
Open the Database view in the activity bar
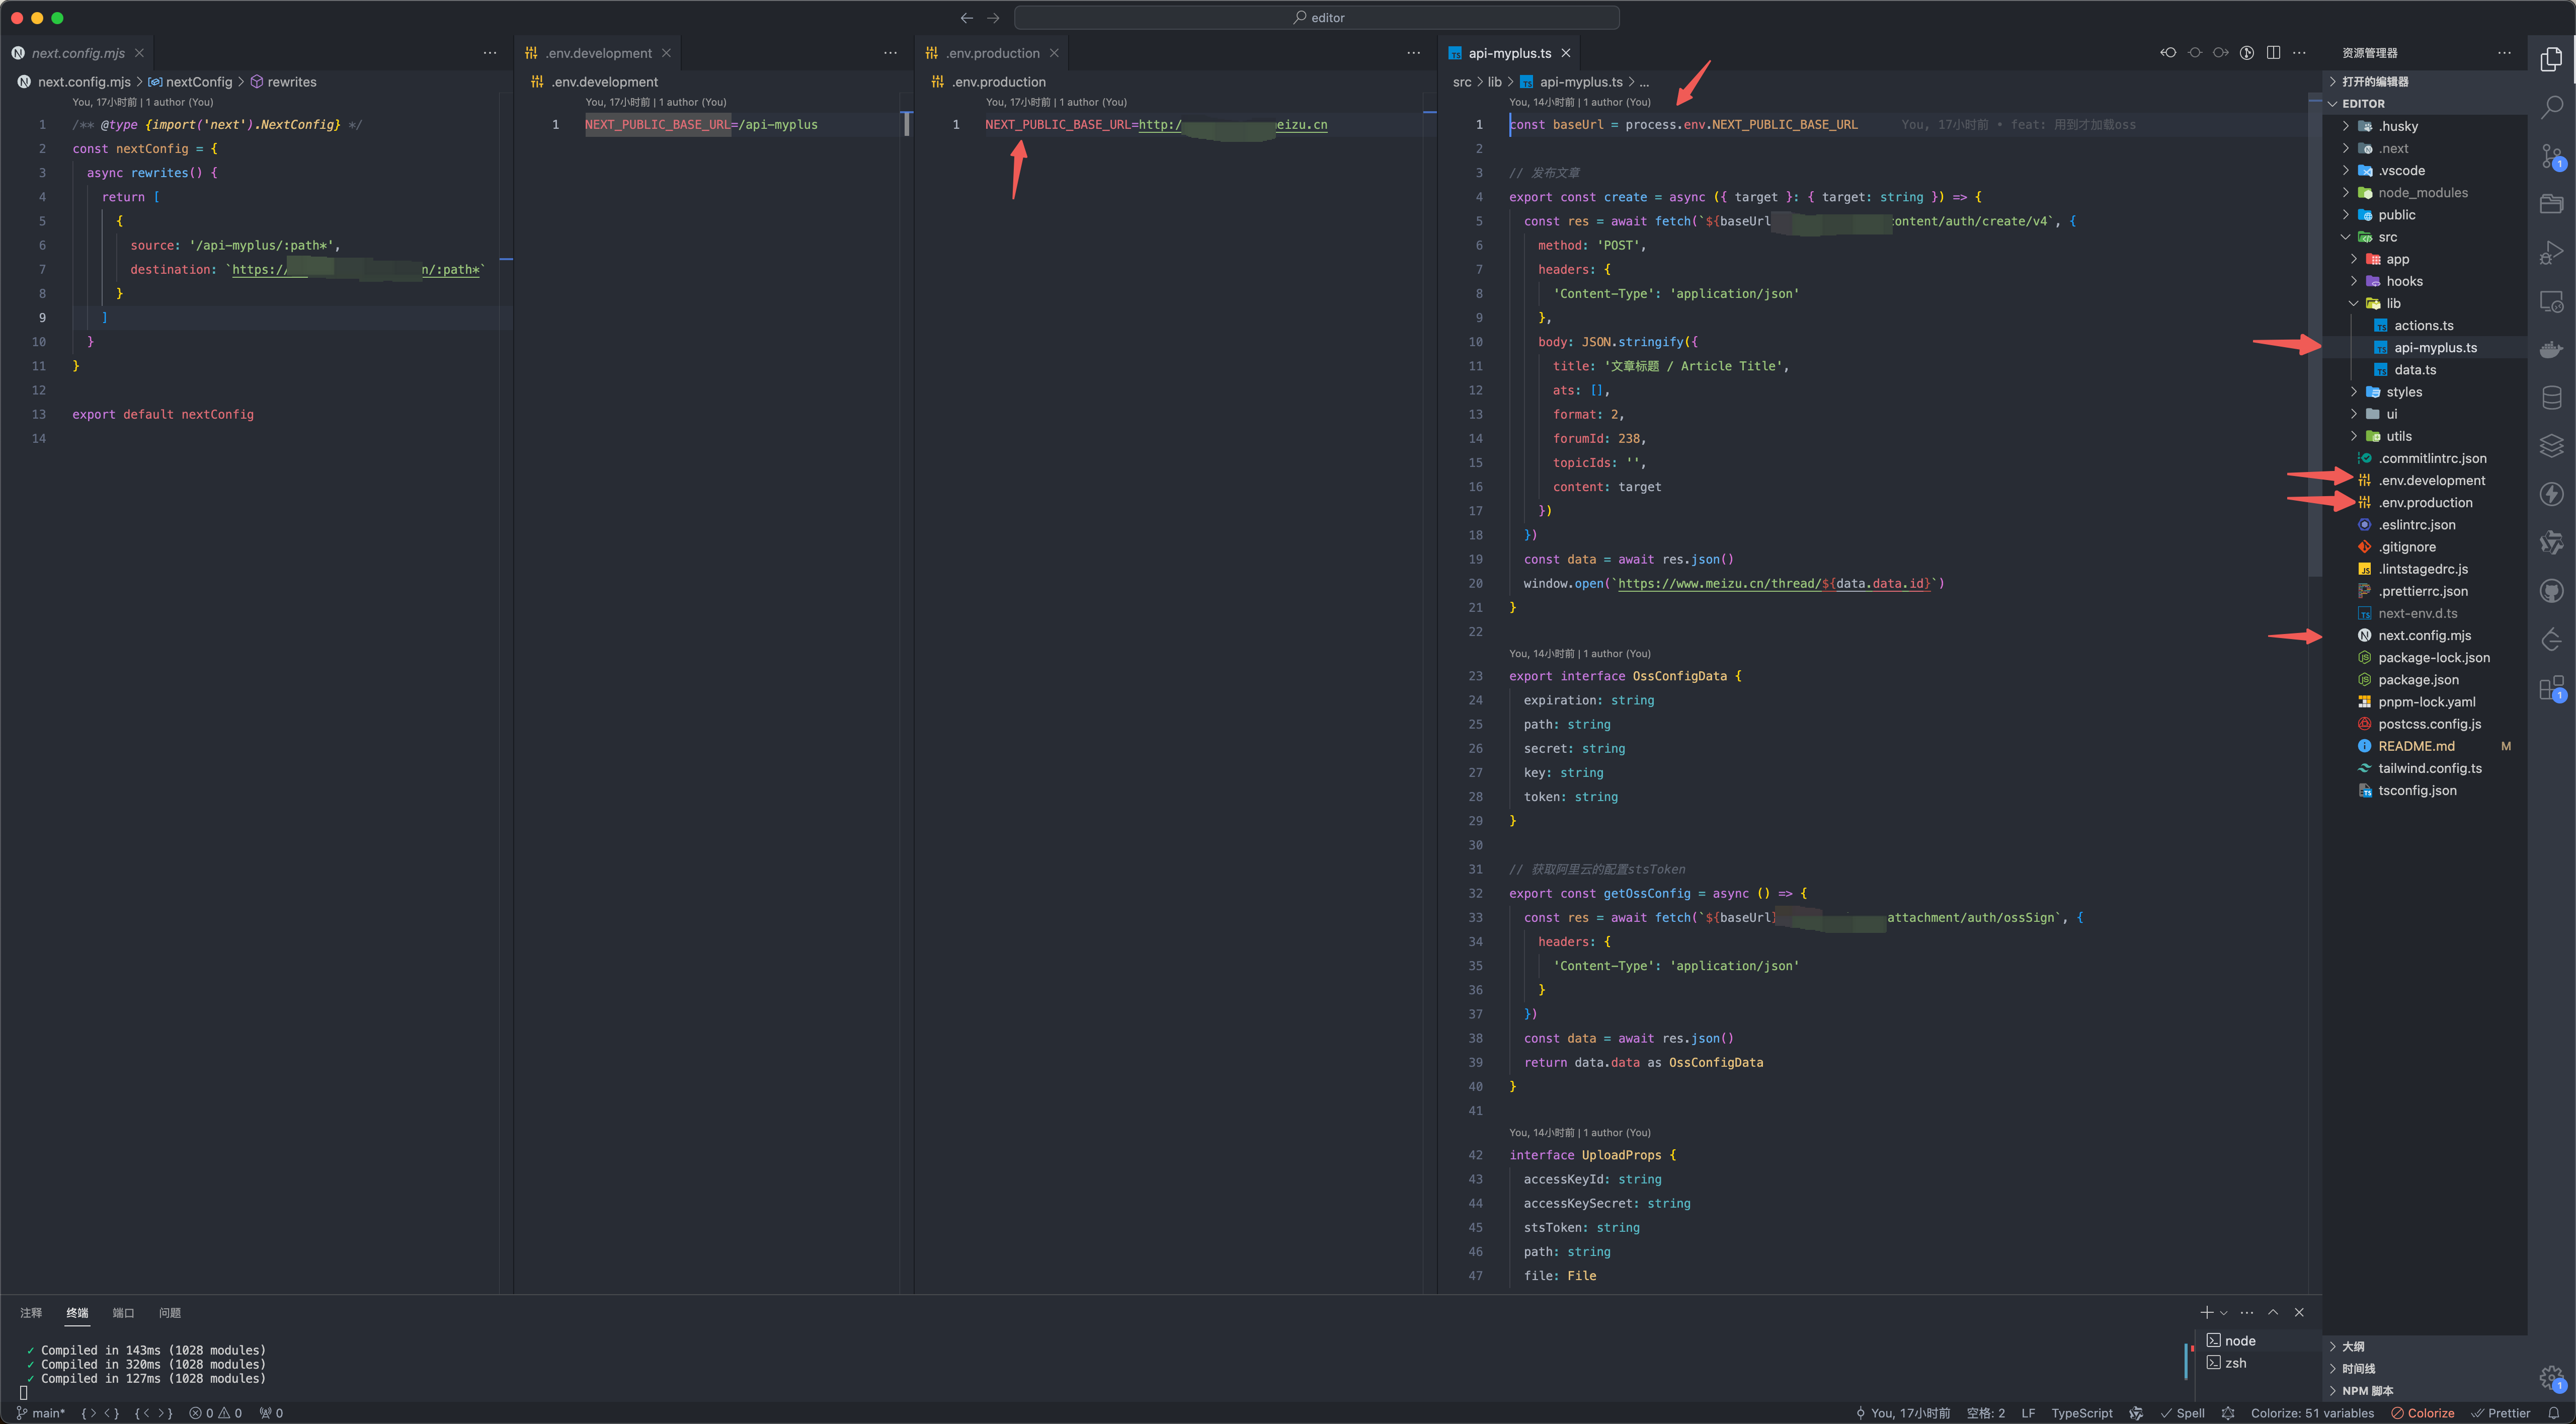point(2551,397)
